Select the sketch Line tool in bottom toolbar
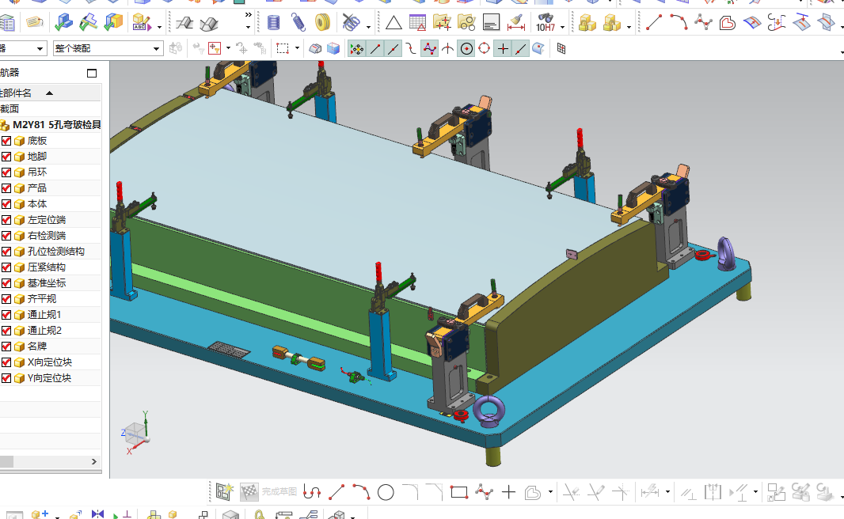Viewport: 844px width, 519px height. 336,491
